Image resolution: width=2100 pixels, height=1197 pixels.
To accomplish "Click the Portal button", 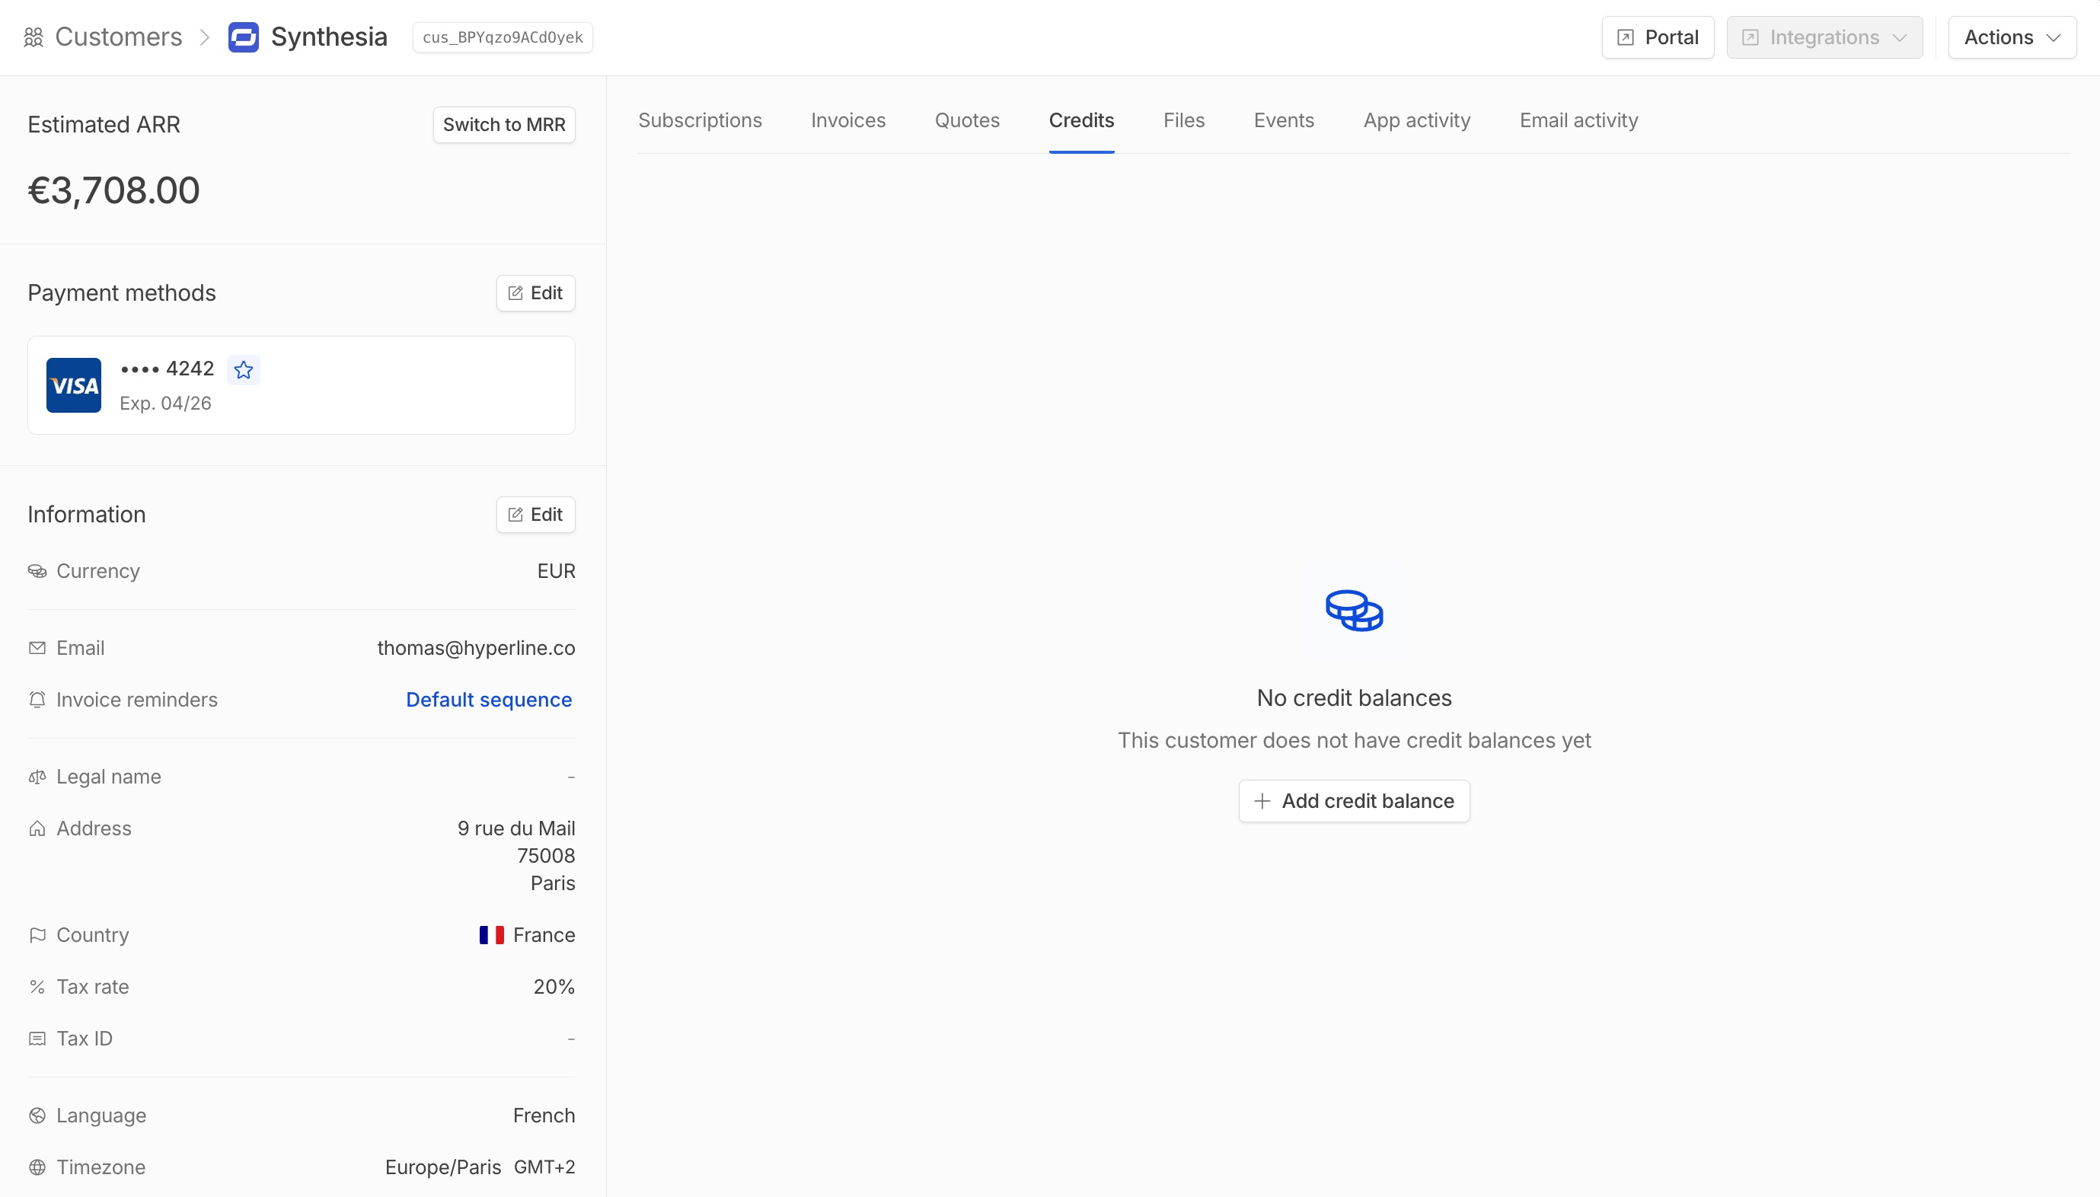I will coord(1658,37).
